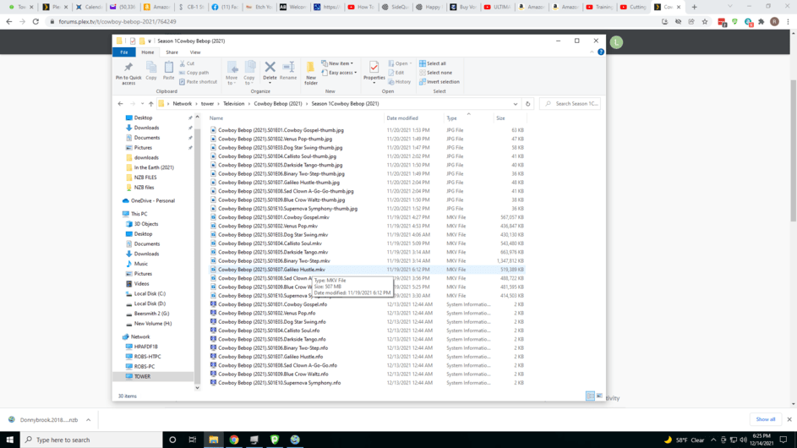This screenshot has width=797, height=448.
Task: Click the Chrome address bar URL
Action: (117, 21)
